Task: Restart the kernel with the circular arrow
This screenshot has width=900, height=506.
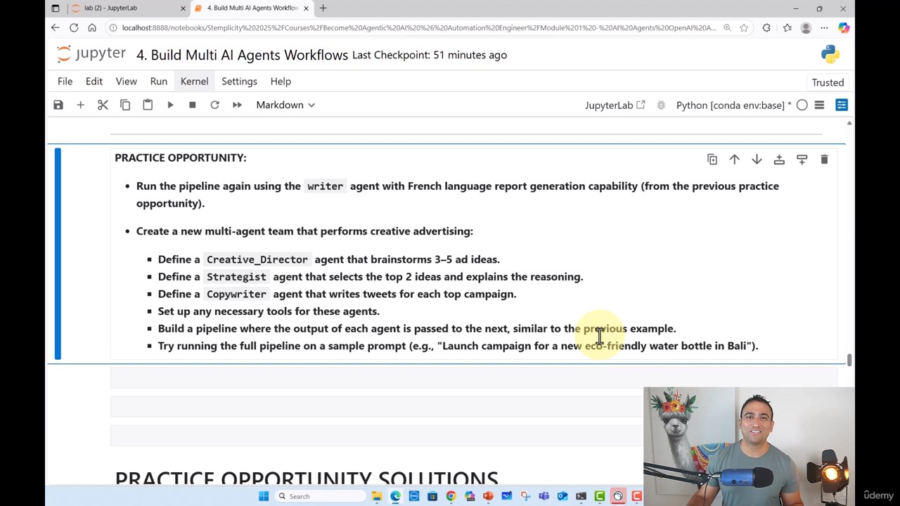Action: coord(214,105)
